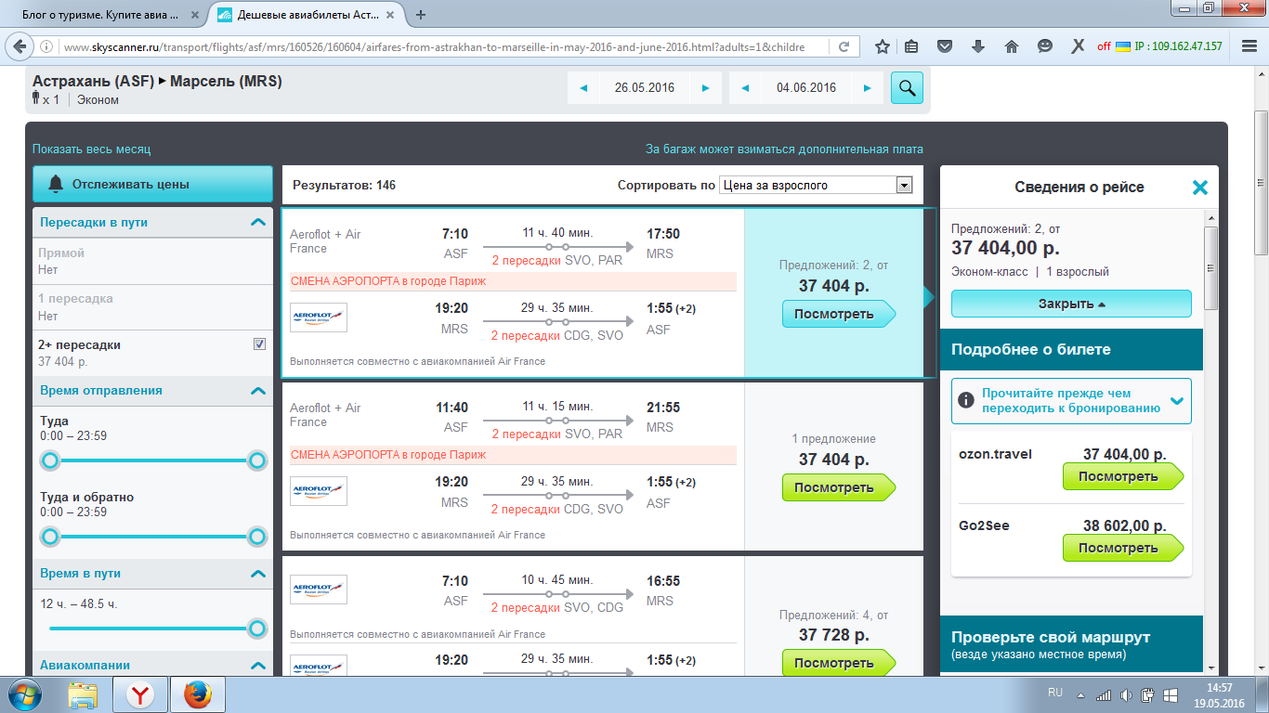Image resolution: width=1269 pixels, height=713 pixels.
Task: Close flight details panel with X
Action: pos(1199,188)
